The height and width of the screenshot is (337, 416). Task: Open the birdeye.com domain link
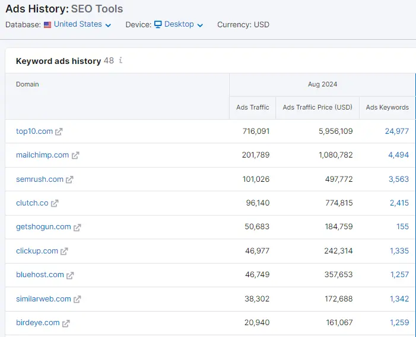click(38, 323)
